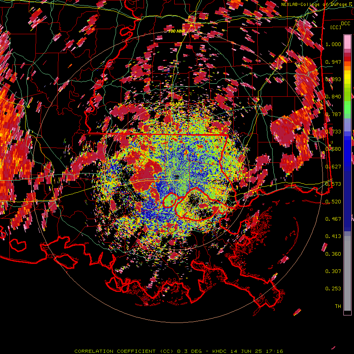Screen dimensions: 354x354
Task: Select the 0.360 legend value
Action: [x=333, y=254]
